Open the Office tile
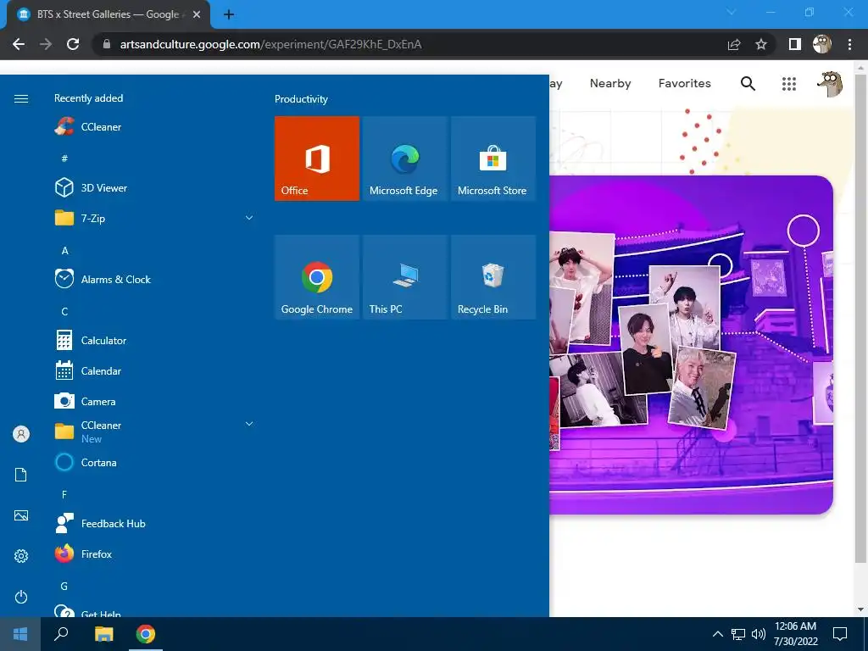868x651 pixels. coord(317,159)
